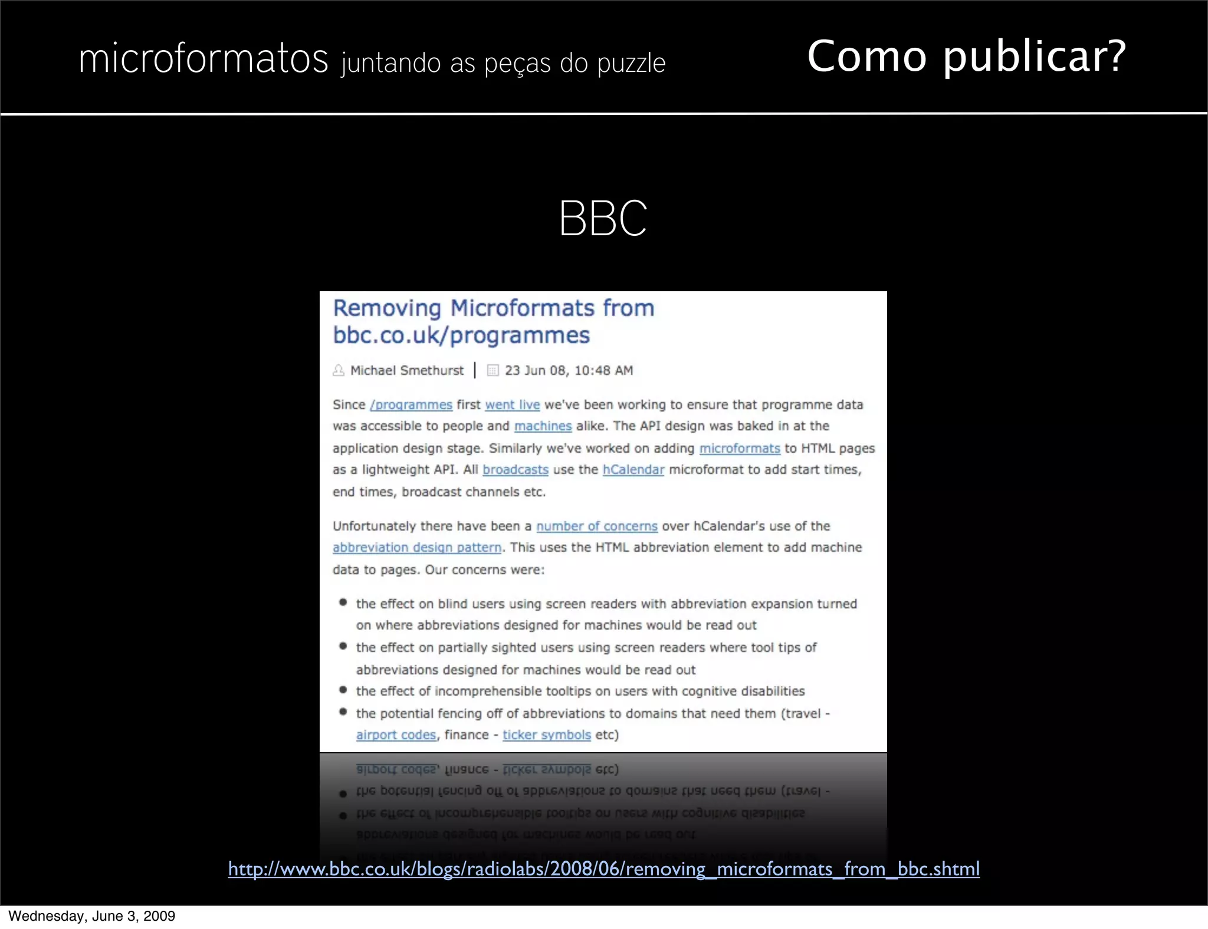Click the 'Como publicar?' slide heading

click(x=966, y=56)
